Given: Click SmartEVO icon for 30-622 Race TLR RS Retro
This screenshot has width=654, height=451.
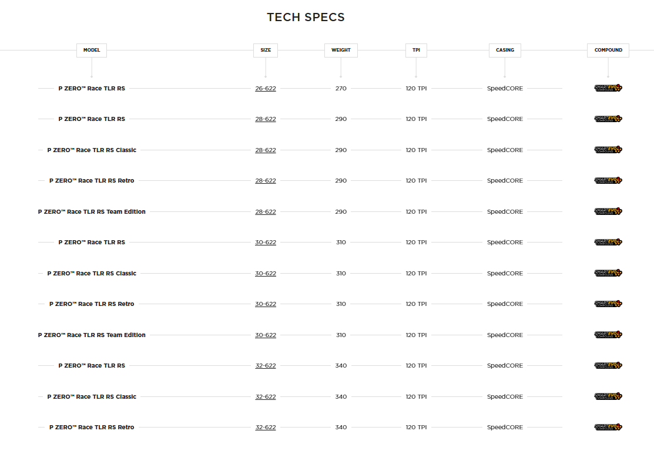Looking at the screenshot, I should (x=608, y=304).
